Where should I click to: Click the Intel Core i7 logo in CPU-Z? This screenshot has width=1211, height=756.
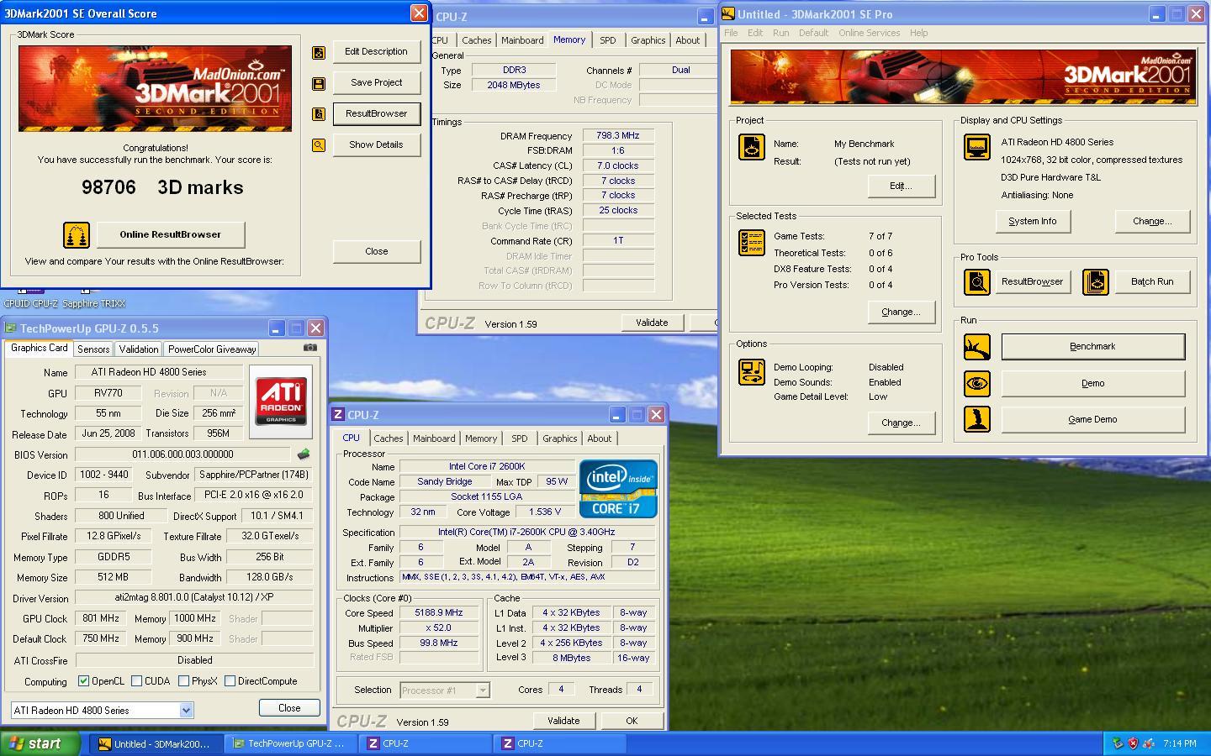(618, 488)
